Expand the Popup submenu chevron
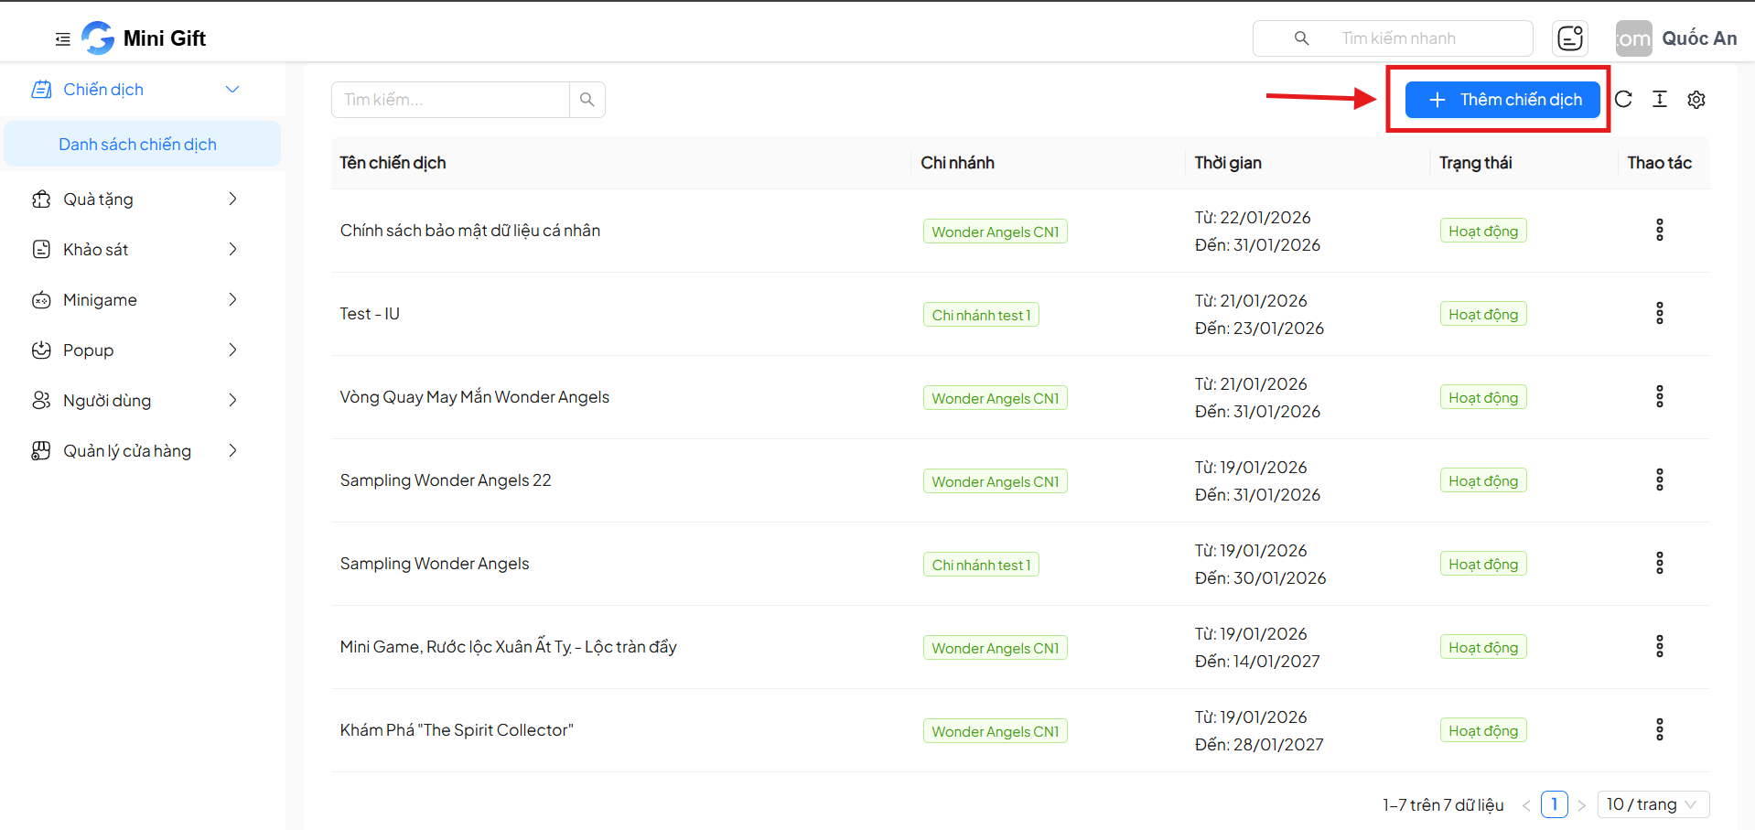 (x=232, y=350)
